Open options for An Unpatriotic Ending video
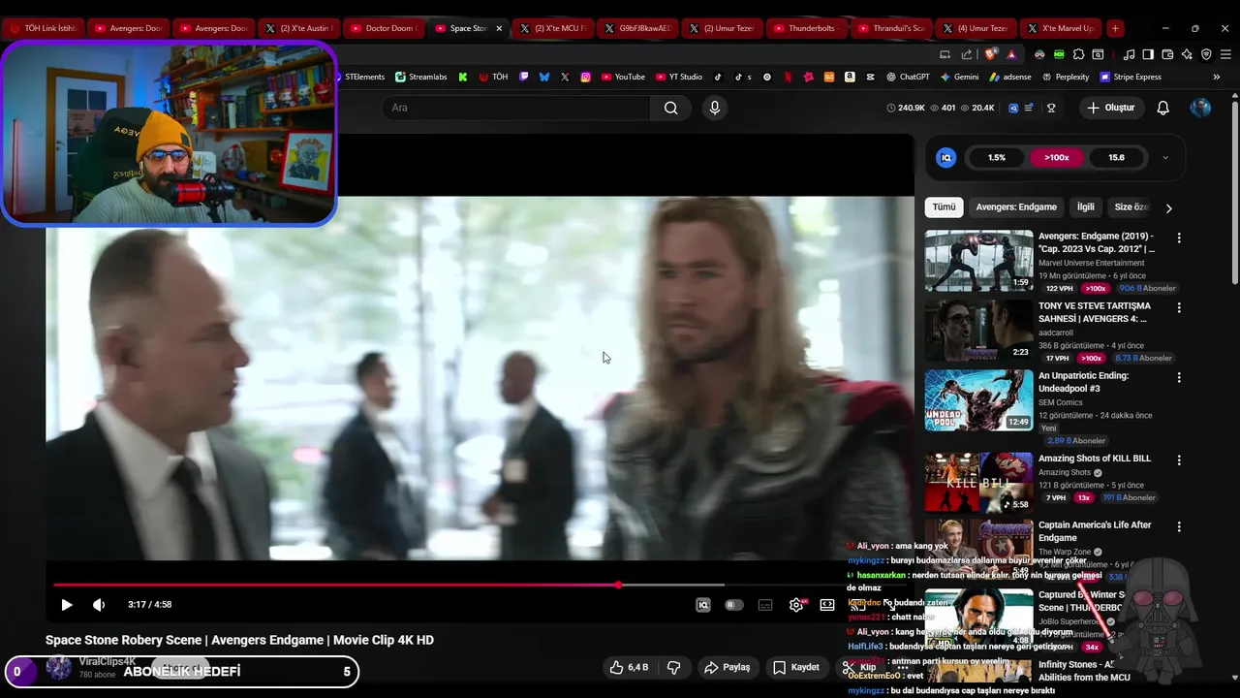Image resolution: width=1240 pixels, height=698 pixels. (x=1179, y=378)
